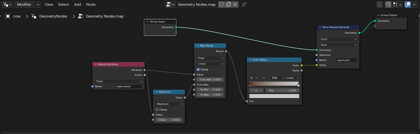Click the Geometry output socket on Group Input

click(176, 27)
